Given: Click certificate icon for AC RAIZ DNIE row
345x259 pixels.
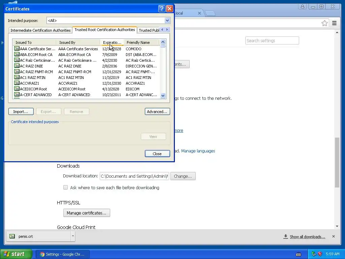Looking at the screenshot, I should click(x=17, y=66).
